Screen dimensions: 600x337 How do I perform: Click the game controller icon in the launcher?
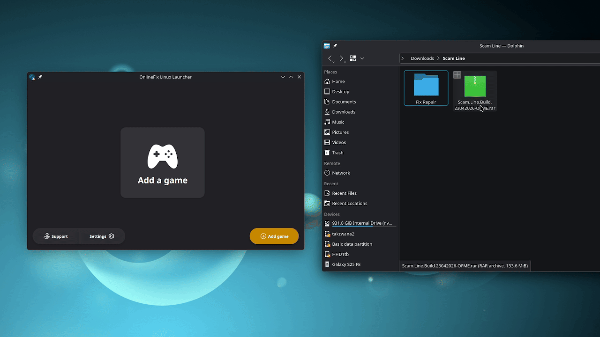pos(163,156)
